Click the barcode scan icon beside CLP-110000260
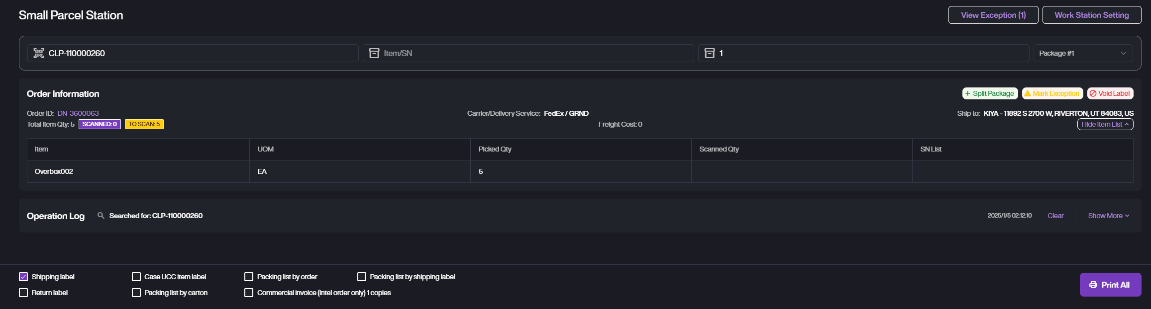1151x309 pixels. click(x=39, y=53)
